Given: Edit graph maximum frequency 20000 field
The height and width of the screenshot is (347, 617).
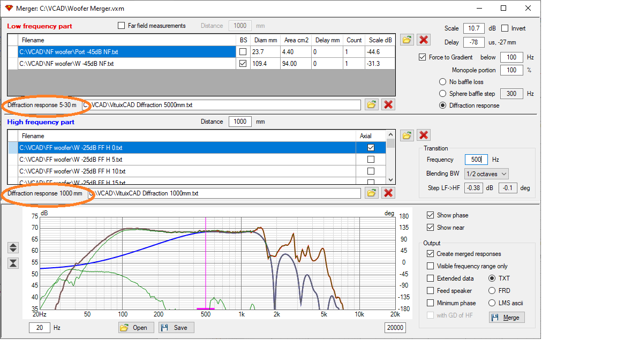Looking at the screenshot, I should [x=395, y=328].
